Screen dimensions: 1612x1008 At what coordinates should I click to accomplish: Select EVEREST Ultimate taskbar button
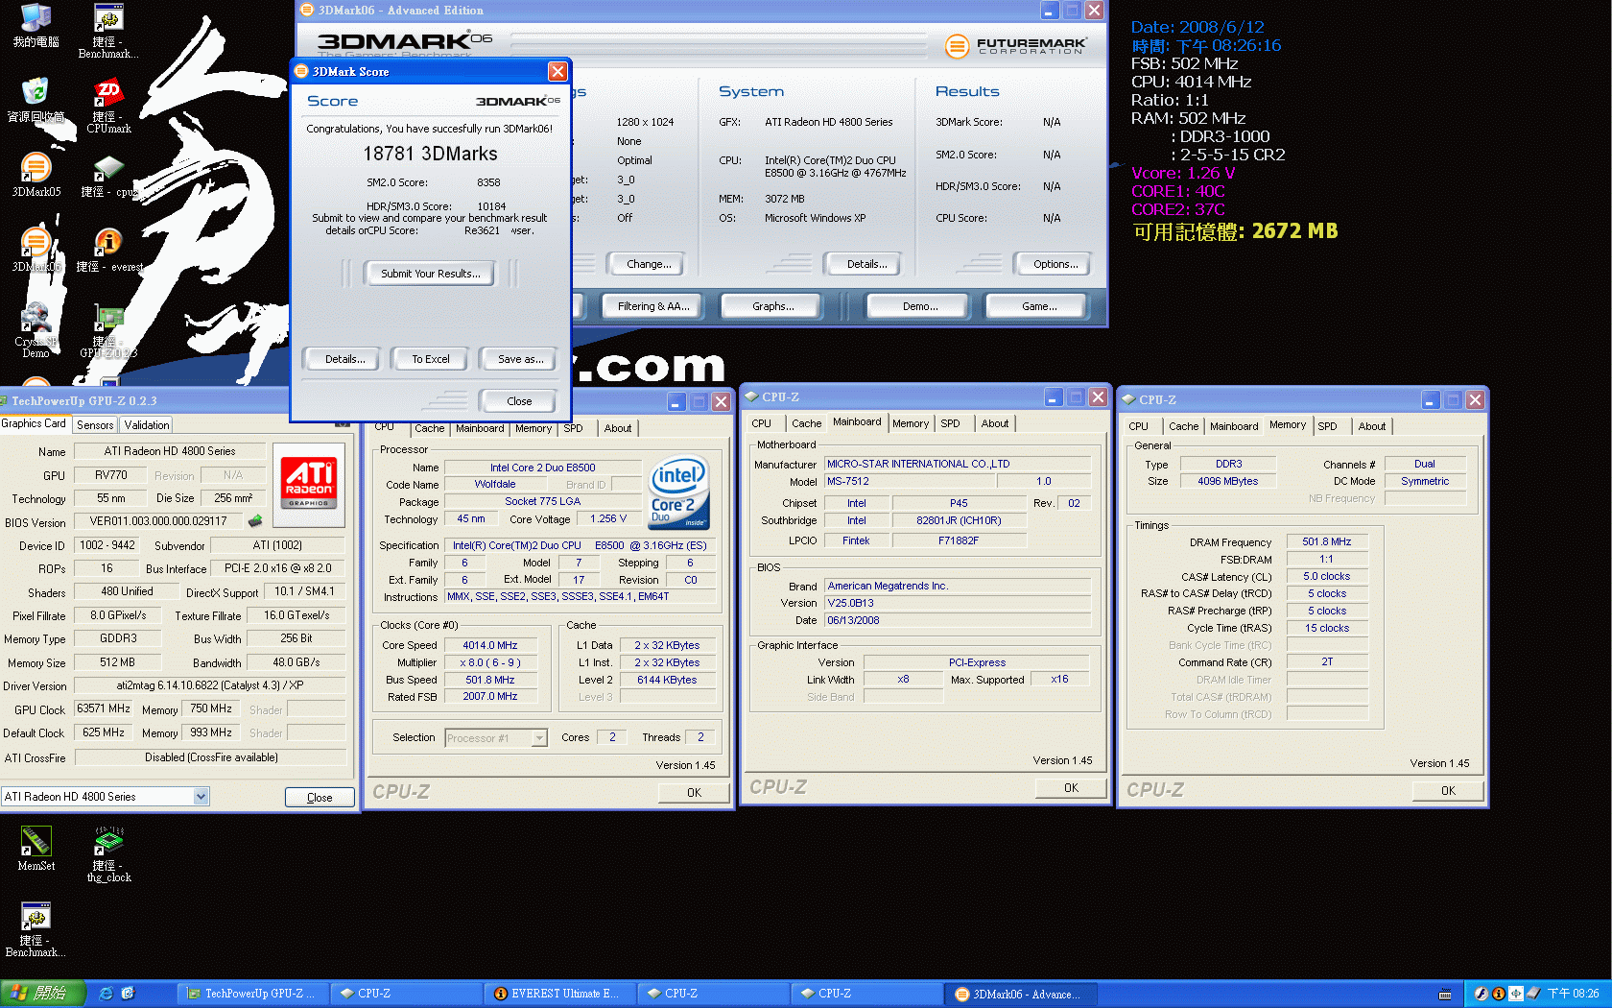coord(559,994)
